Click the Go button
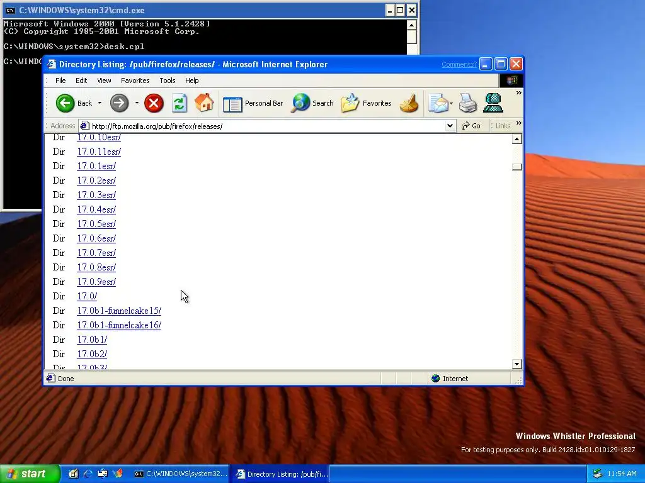Viewport: 645px width, 483px height. click(x=471, y=126)
